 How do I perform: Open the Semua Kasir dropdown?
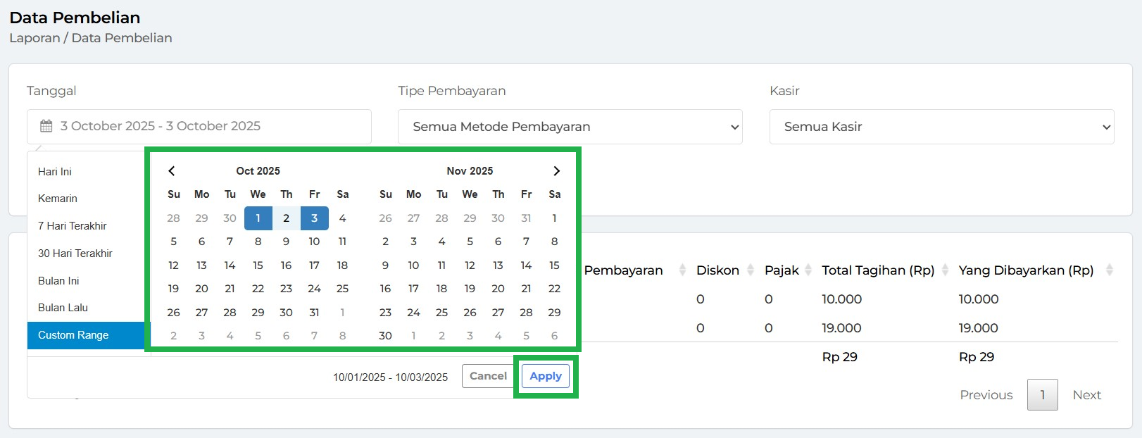point(941,127)
